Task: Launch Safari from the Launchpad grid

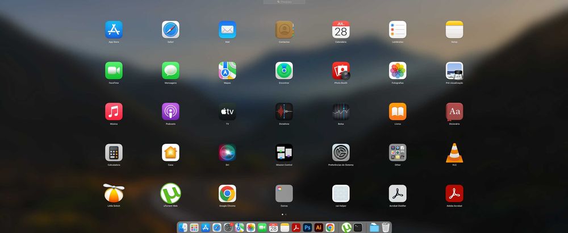Action: pyautogui.click(x=170, y=30)
